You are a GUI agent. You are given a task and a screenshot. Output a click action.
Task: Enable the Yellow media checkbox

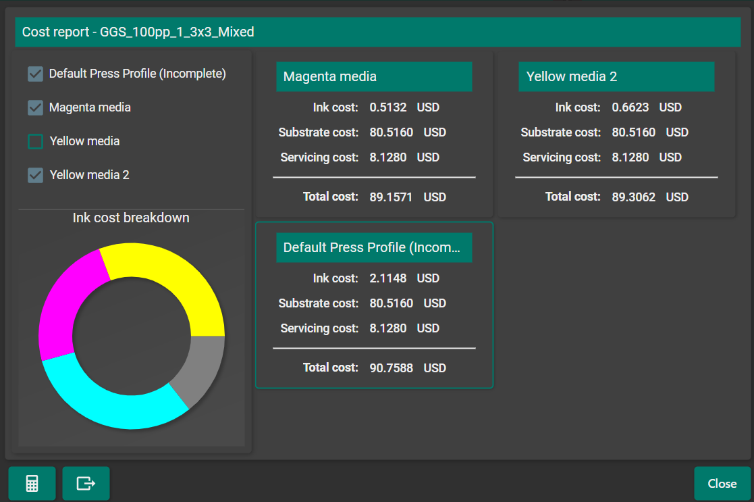click(x=35, y=141)
